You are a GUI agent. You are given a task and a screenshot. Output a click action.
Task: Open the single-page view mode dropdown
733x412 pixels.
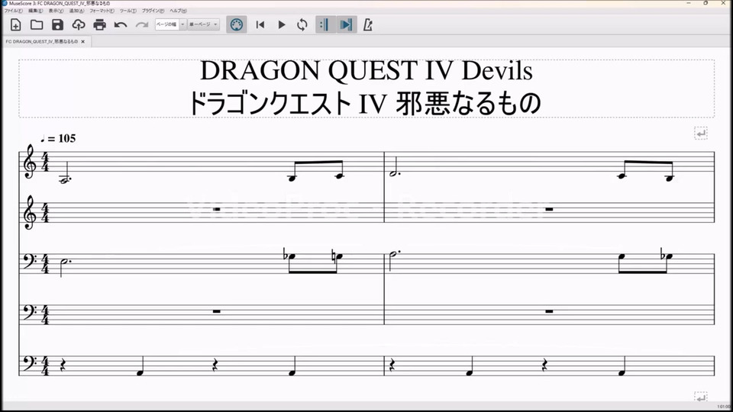click(x=203, y=24)
